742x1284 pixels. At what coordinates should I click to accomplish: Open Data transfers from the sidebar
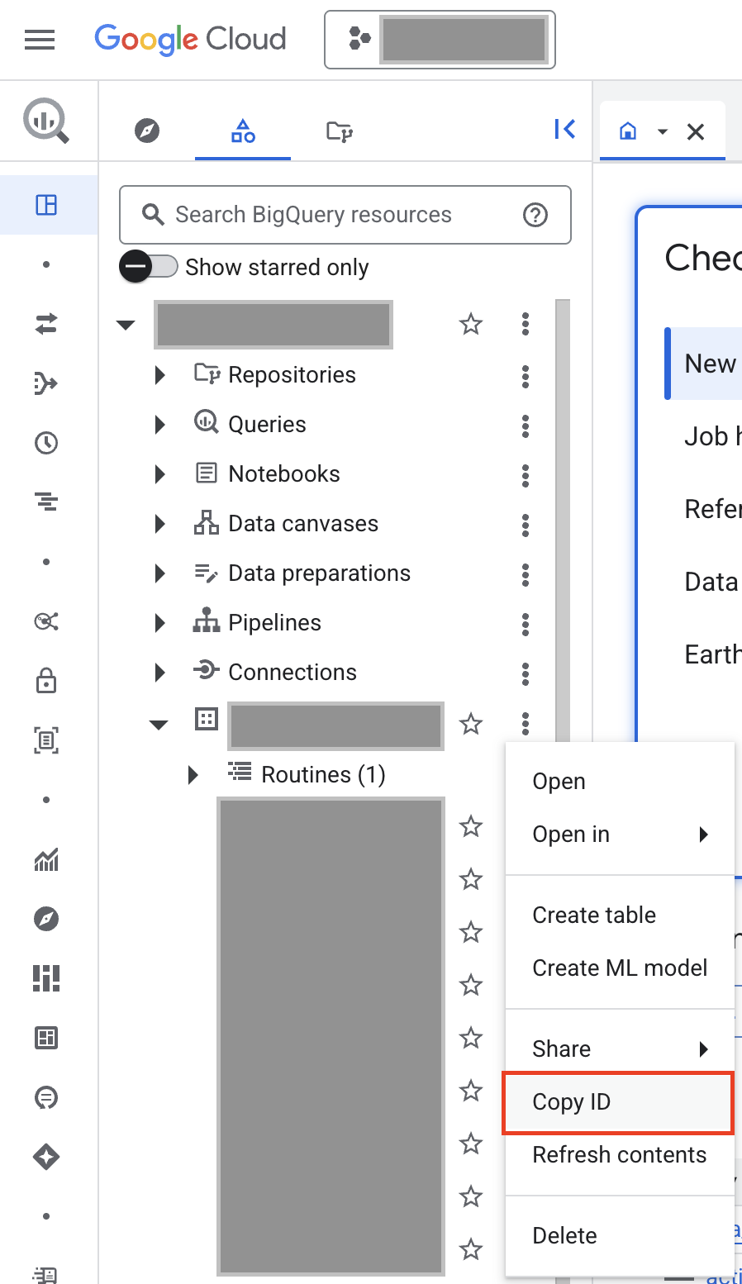[x=46, y=324]
